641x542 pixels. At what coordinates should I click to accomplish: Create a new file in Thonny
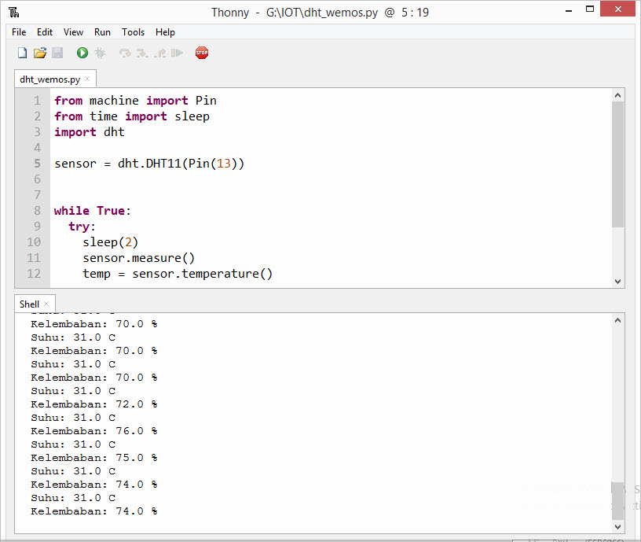tap(22, 53)
